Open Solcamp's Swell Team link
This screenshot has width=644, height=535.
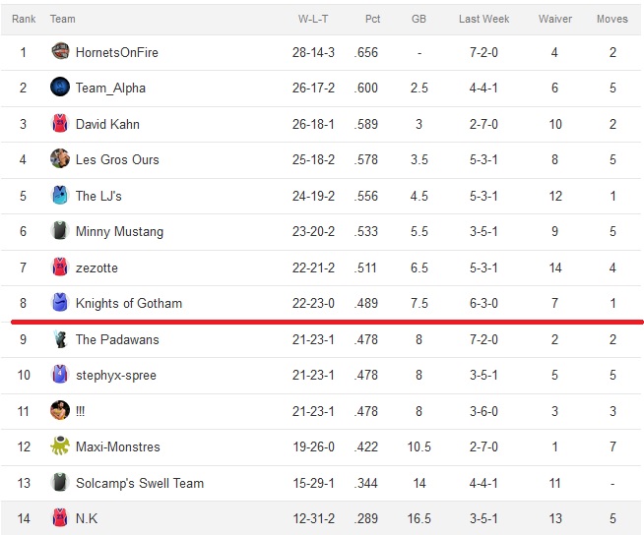(140, 483)
